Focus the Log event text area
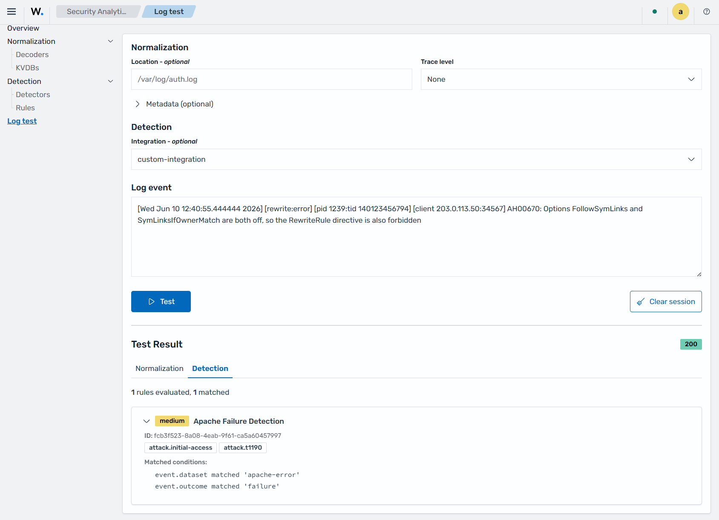719x520 pixels. pyautogui.click(x=416, y=237)
